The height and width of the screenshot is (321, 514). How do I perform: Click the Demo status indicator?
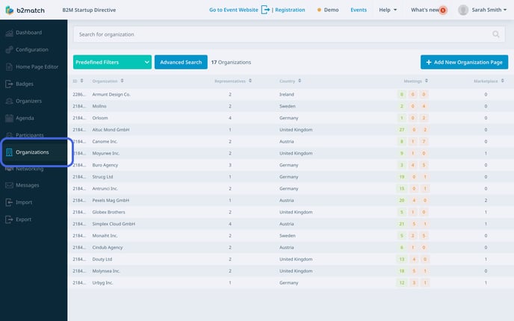pyautogui.click(x=328, y=10)
